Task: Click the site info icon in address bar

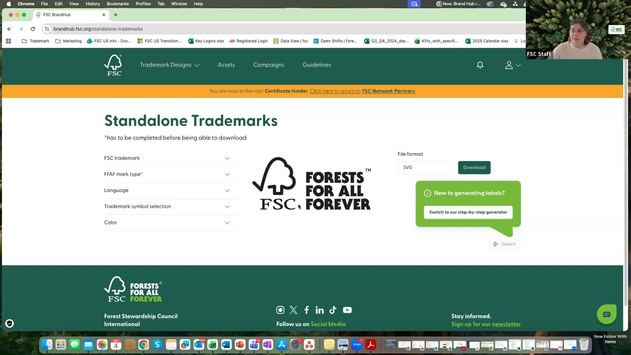Action: [47, 29]
